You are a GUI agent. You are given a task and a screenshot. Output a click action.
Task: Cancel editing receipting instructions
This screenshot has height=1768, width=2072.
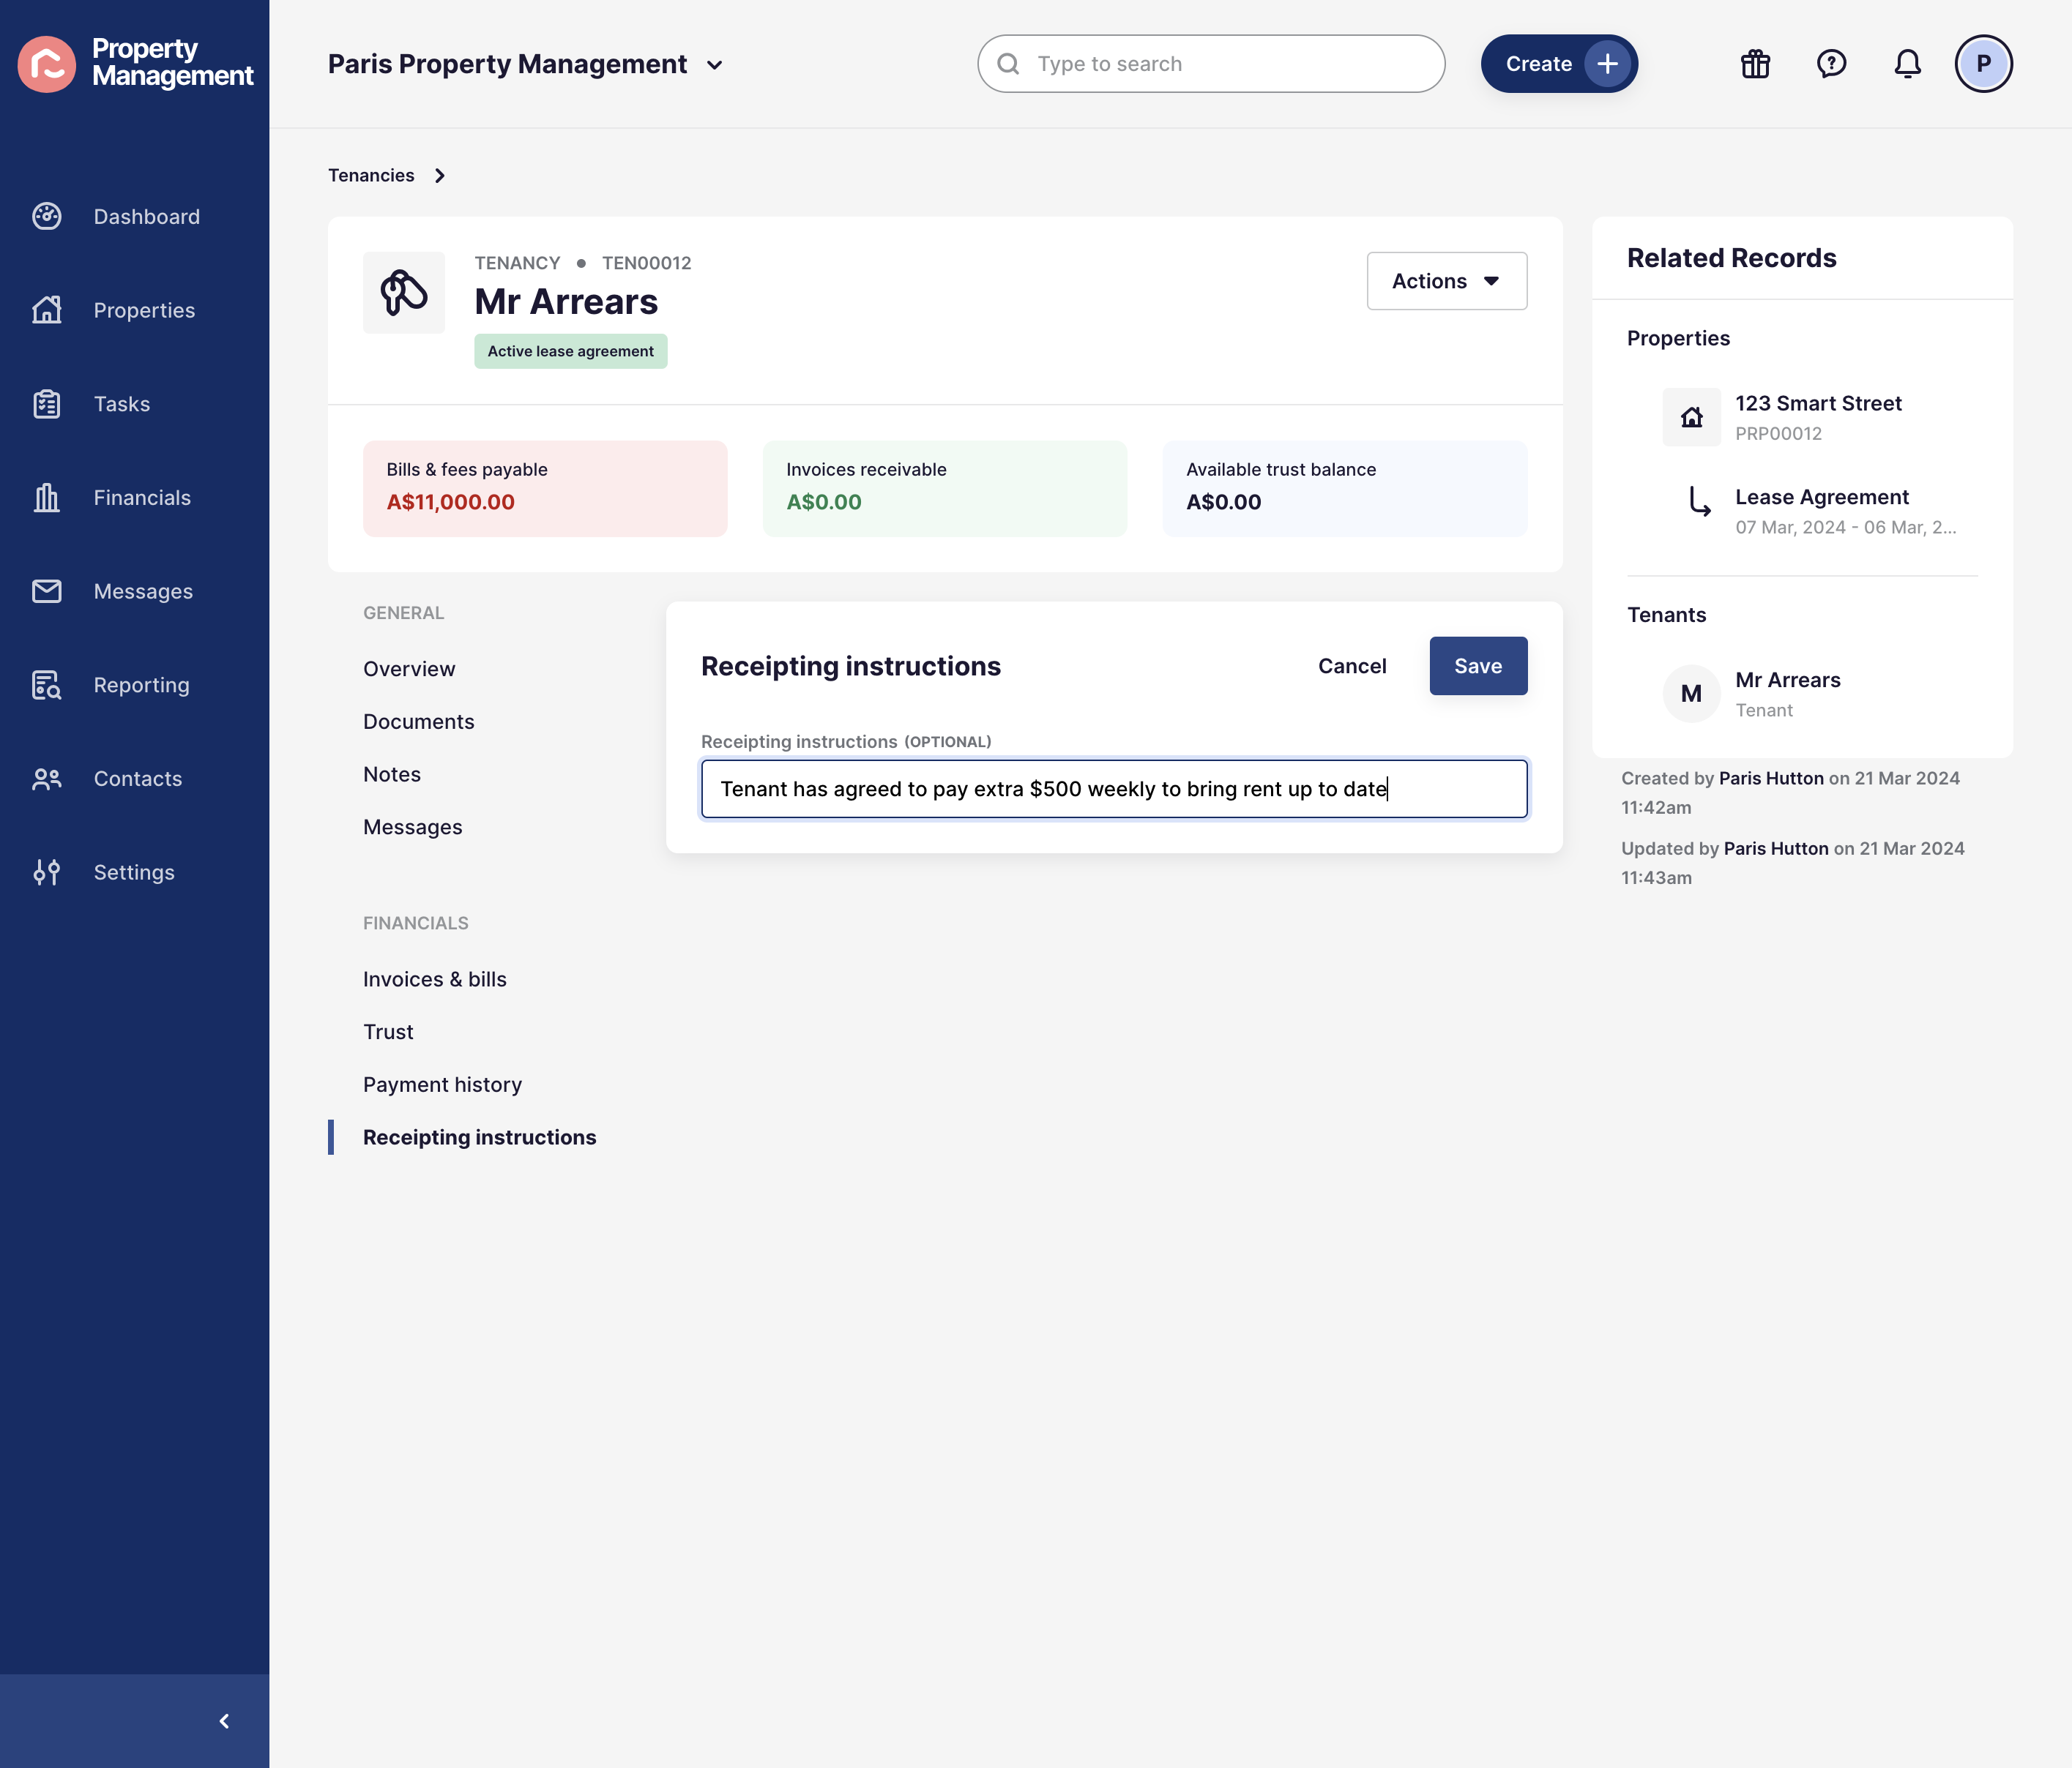click(1352, 666)
